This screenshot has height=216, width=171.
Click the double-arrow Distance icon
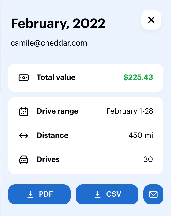pyautogui.click(x=24, y=136)
